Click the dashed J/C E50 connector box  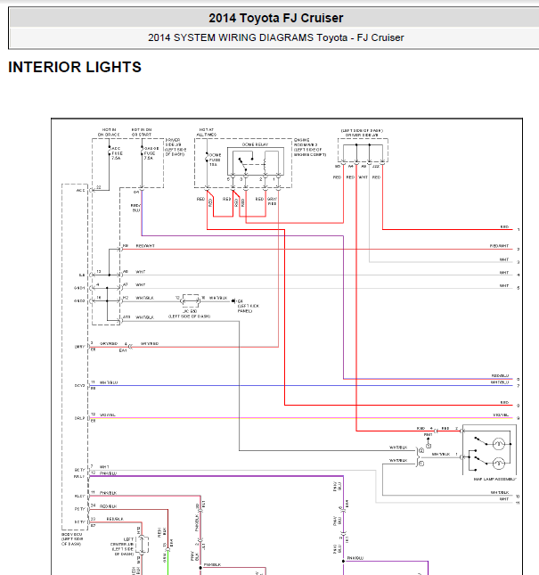tap(191, 300)
